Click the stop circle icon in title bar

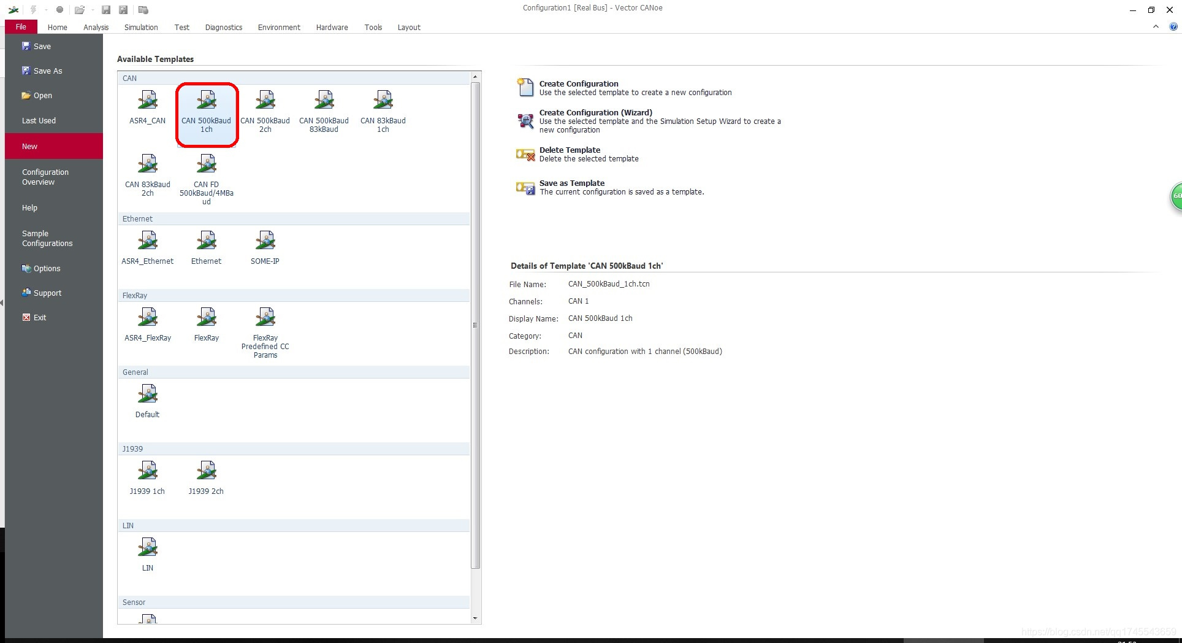(x=59, y=9)
